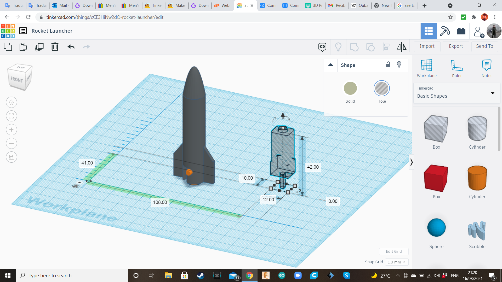Select the Align tool
Image resolution: width=502 pixels, height=282 pixels.
386,47
